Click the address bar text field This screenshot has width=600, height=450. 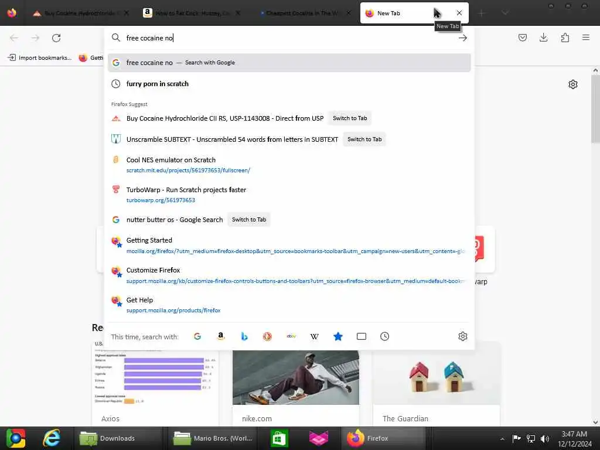pos(289,38)
